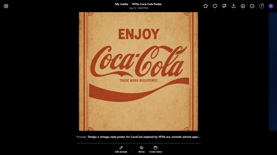The image size is (277, 155).
Task: Click the gray bar below the prompt
Action: pos(138,143)
